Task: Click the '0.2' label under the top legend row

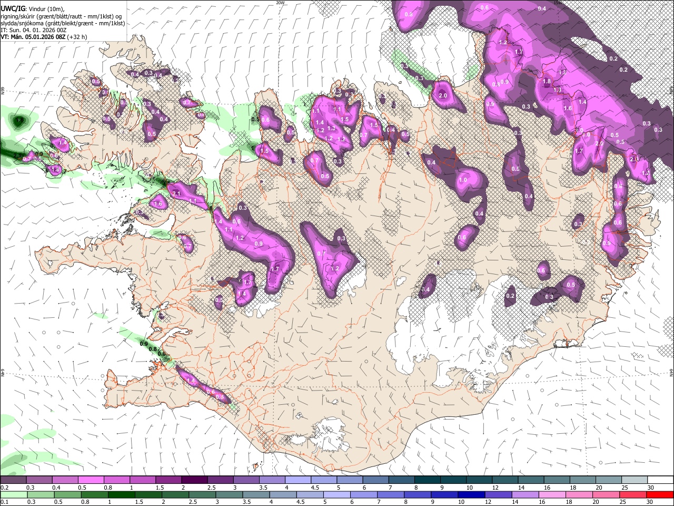Action: click(4, 488)
